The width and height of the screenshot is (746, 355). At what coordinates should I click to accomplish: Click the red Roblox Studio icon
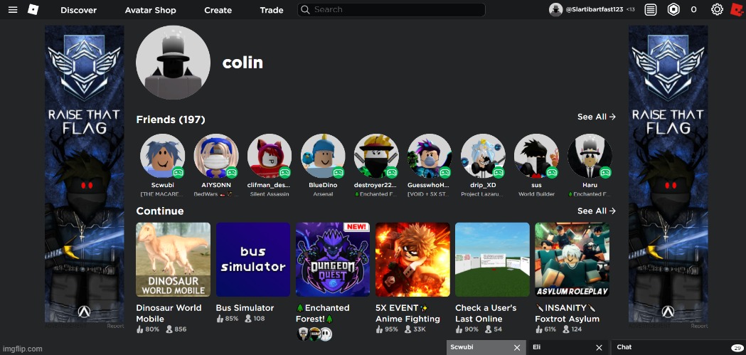(x=737, y=9)
